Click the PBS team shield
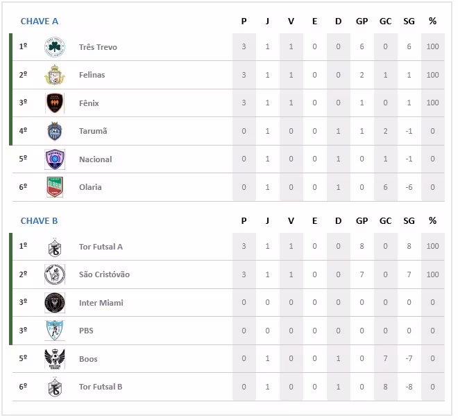Screen dimensions: 458x420 click(55, 331)
